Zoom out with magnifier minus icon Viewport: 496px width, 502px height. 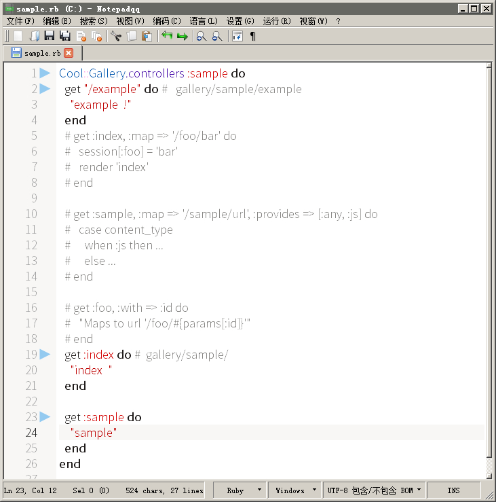coord(217,36)
